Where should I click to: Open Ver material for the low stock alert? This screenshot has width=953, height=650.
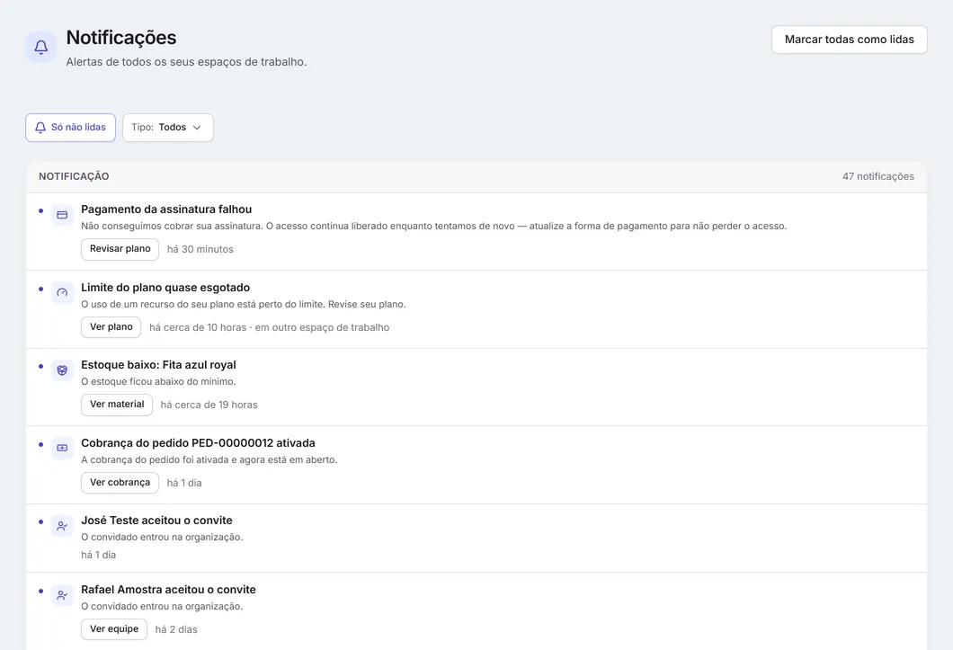[117, 405]
